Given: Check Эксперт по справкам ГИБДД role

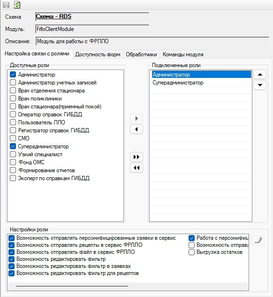Looking at the screenshot, I should (x=13, y=178).
